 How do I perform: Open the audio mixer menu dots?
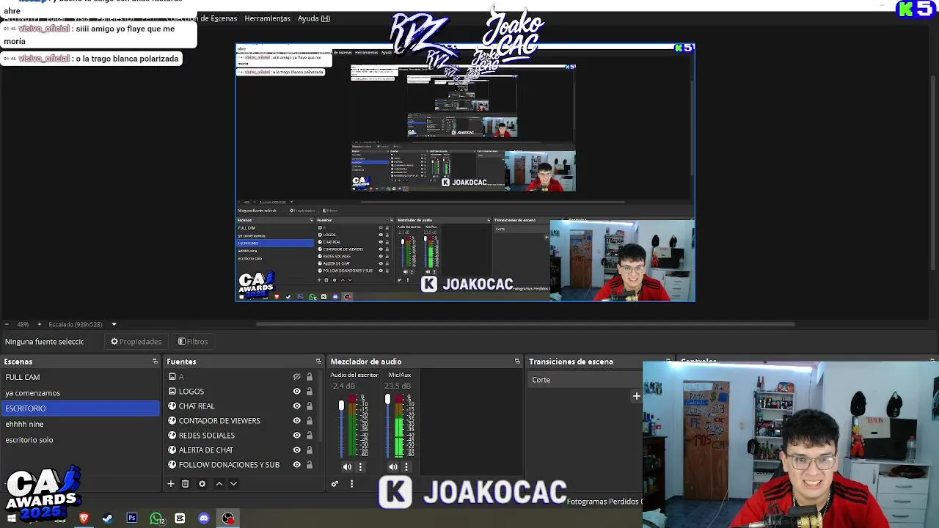click(x=351, y=484)
